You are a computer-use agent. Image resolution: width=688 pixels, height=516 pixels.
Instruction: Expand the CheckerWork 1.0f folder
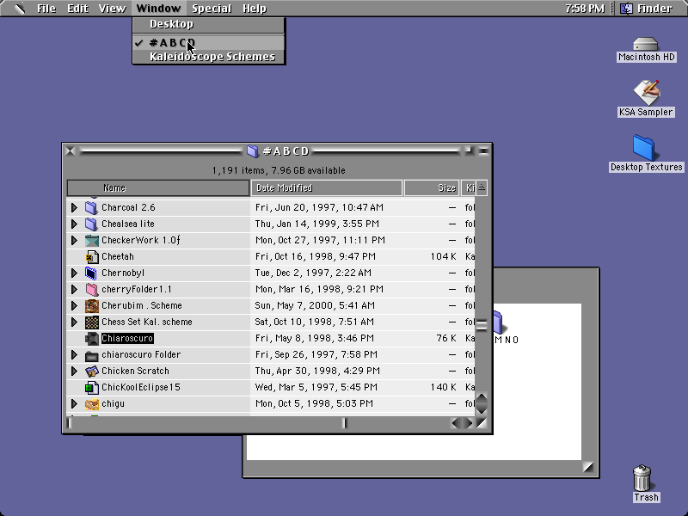pyautogui.click(x=74, y=241)
